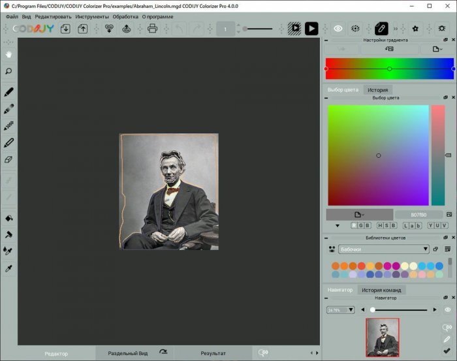The image size is (457, 361).
Task: Click the black play process button
Action: pos(311,29)
